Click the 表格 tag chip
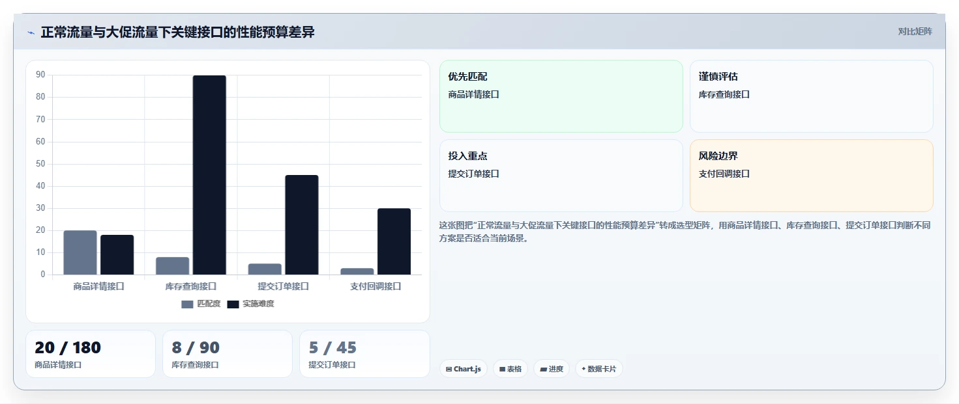 pyautogui.click(x=510, y=369)
